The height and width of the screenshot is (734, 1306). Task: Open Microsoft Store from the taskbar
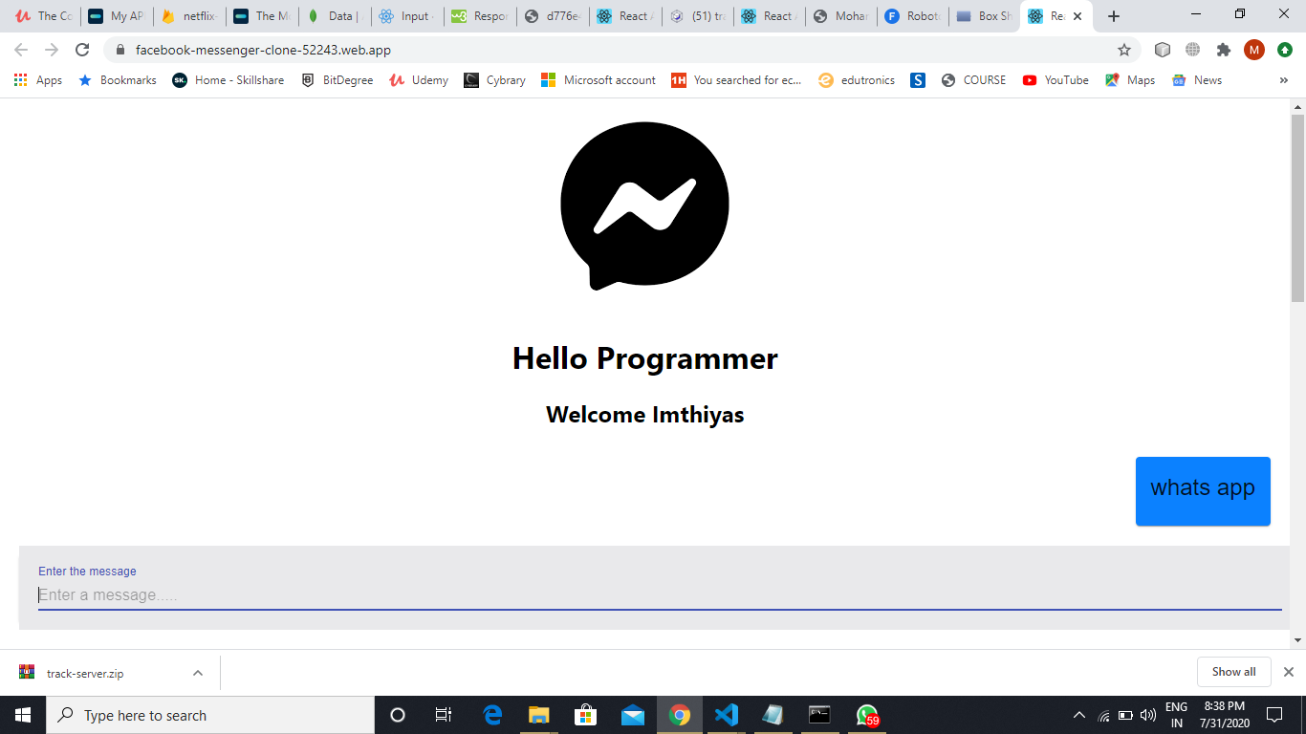point(585,715)
